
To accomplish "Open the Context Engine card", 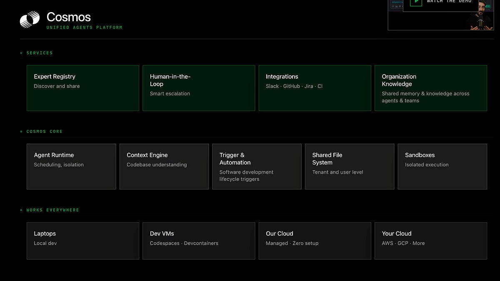I will pos(164,167).
